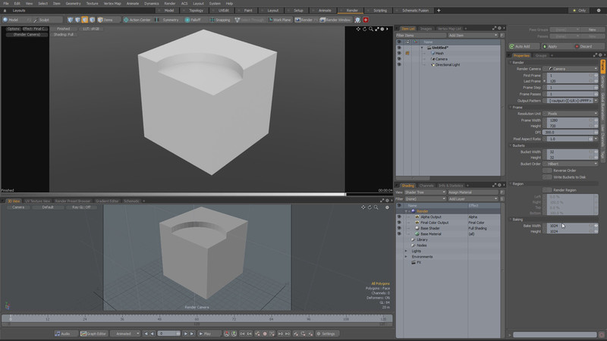Open the Work Plane menu

(279, 20)
